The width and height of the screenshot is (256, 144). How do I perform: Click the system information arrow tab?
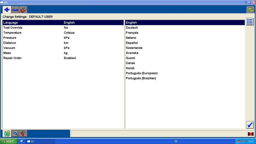[x=7, y=10]
